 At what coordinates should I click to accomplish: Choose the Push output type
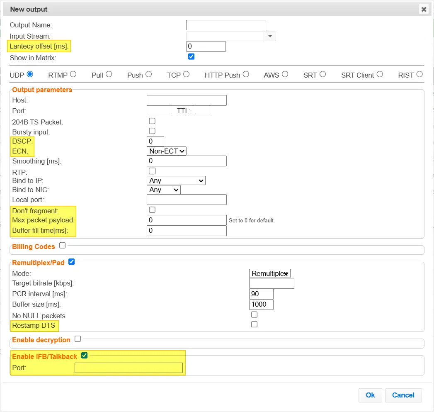pos(149,74)
